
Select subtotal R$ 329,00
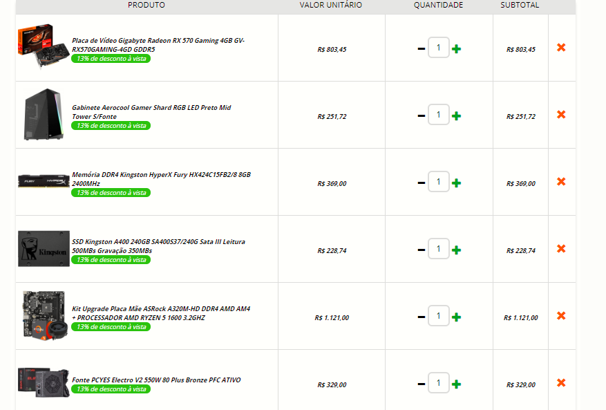tap(521, 385)
